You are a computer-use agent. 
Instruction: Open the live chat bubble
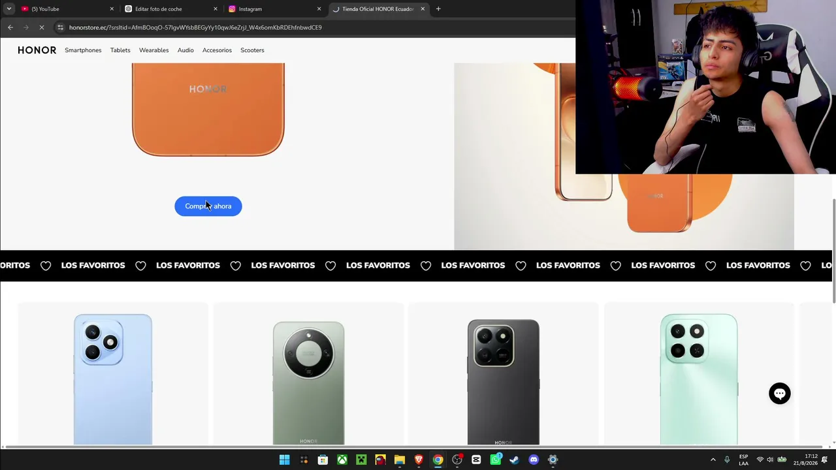coord(780,394)
